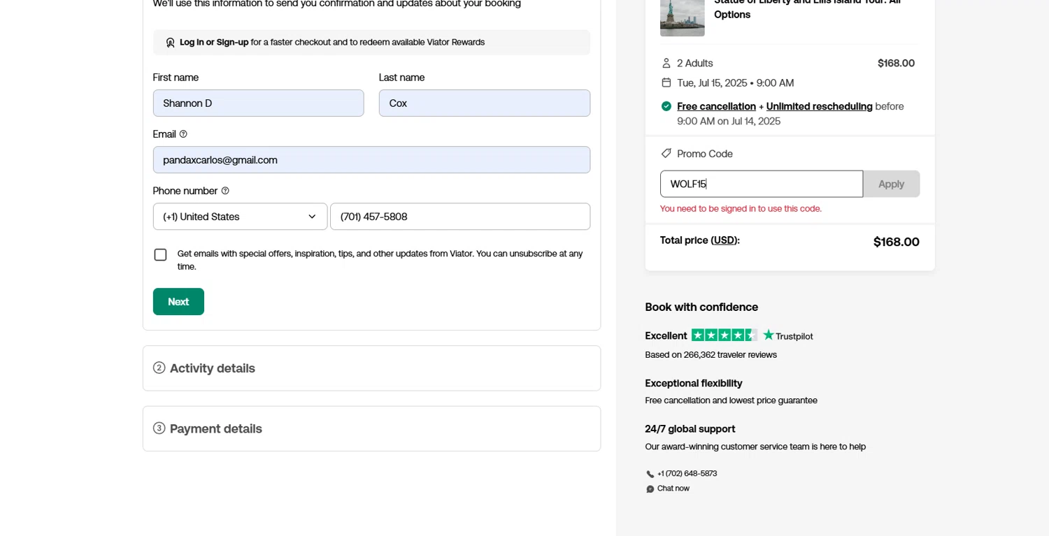
Task: Click the green free cancellation checkmark icon
Action: click(666, 106)
